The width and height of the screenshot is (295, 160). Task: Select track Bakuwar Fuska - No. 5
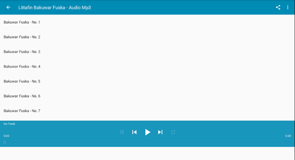pyautogui.click(x=147, y=81)
